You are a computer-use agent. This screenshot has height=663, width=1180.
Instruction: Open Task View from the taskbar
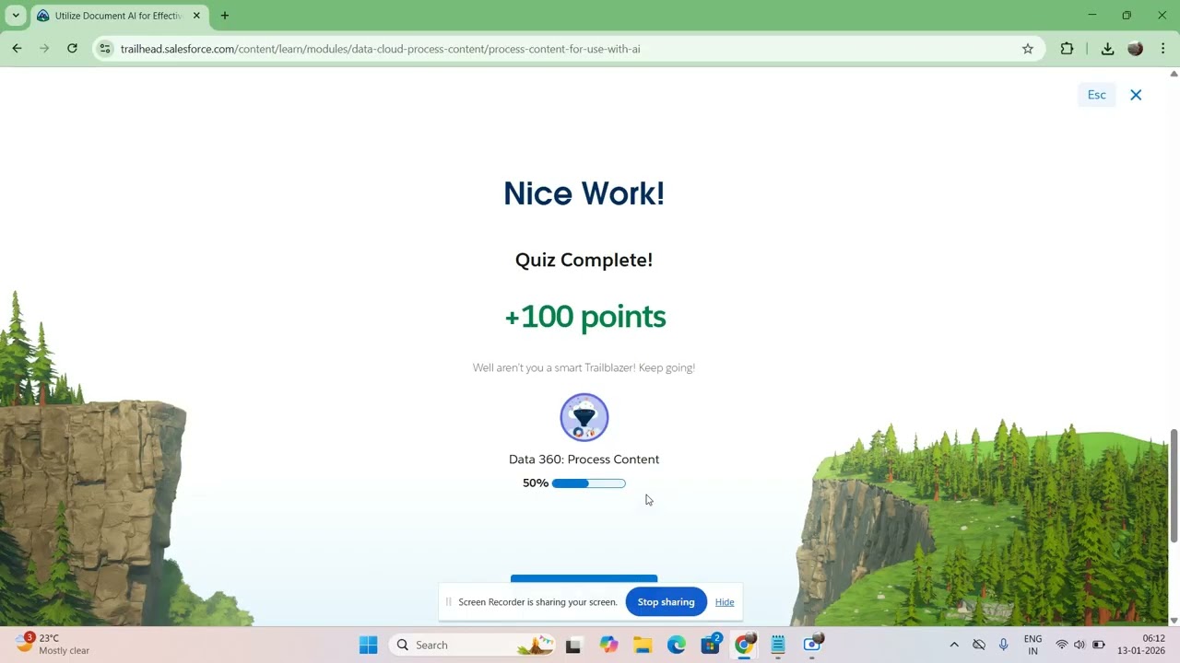(573, 645)
